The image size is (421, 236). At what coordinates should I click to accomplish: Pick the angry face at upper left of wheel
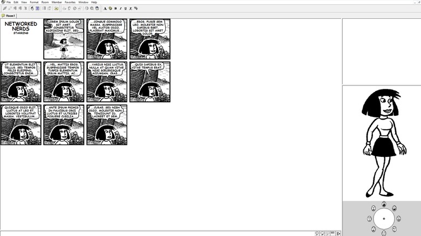coord(374,208)
